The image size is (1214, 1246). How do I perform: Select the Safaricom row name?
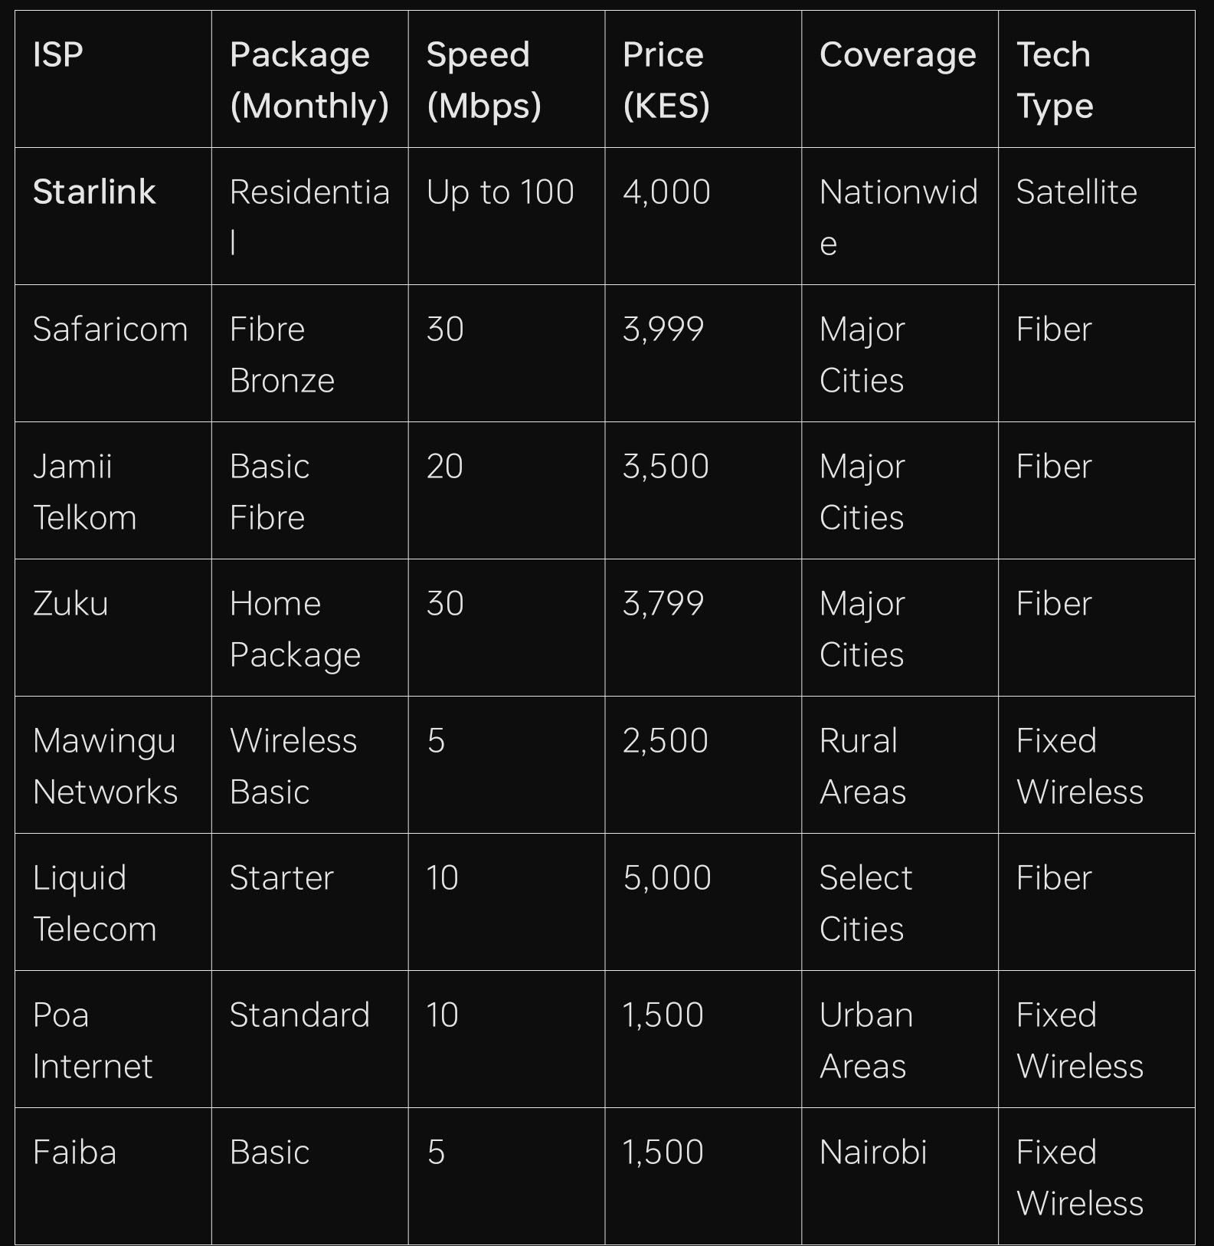click(110, 330)
